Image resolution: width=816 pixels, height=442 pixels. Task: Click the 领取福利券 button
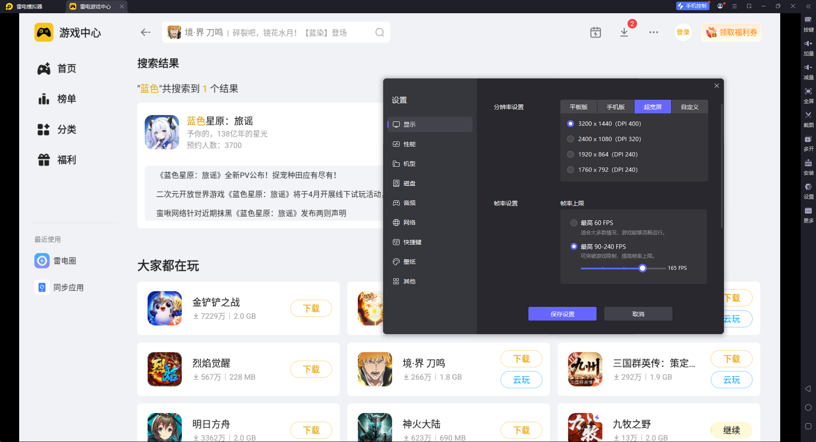(731, 32)
